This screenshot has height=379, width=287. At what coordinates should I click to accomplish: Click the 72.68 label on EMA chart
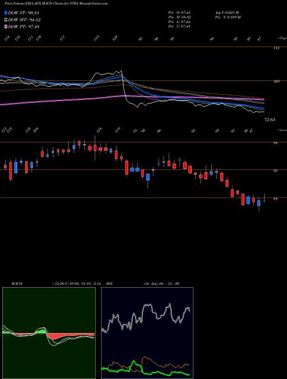point(270,119)
